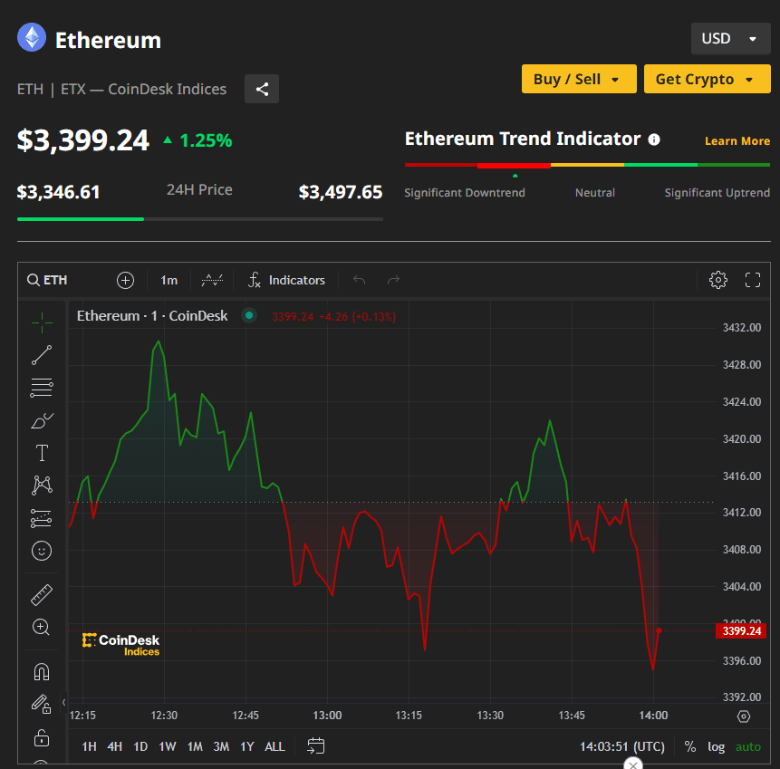The image size is (780, 769).
Task: Open timezone menu showing 14:03:51 (UTC)
Action: [x=621, y=746]
